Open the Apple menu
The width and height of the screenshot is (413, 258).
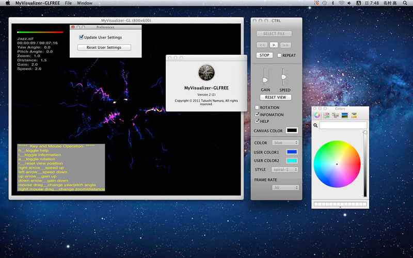[8, 3]
